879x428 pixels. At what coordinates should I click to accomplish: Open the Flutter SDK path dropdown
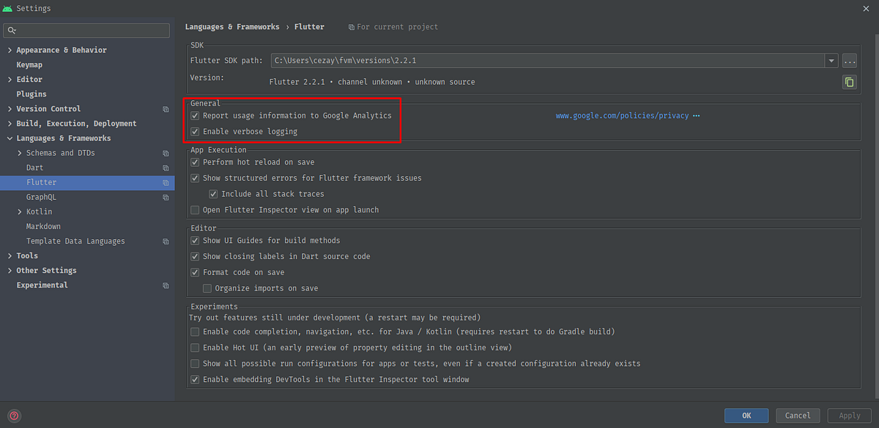(x=832, y=61)
